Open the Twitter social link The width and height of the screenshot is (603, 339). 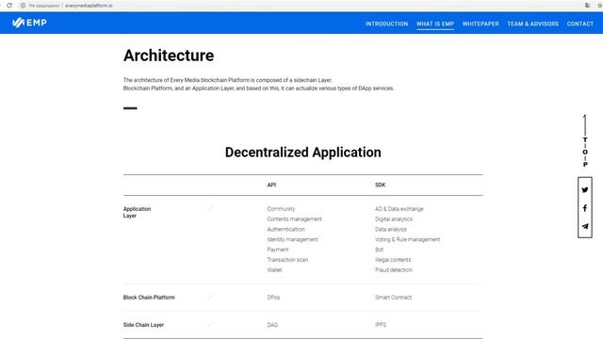(584, 190)
